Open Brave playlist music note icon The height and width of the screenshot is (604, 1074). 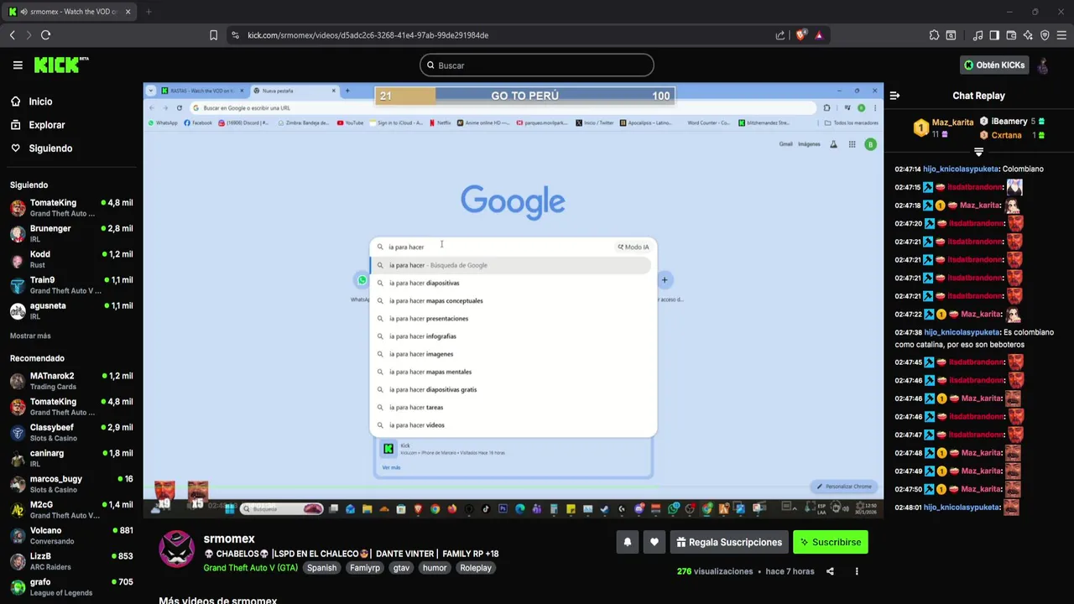pyautogui.click(x=978, y=35)
